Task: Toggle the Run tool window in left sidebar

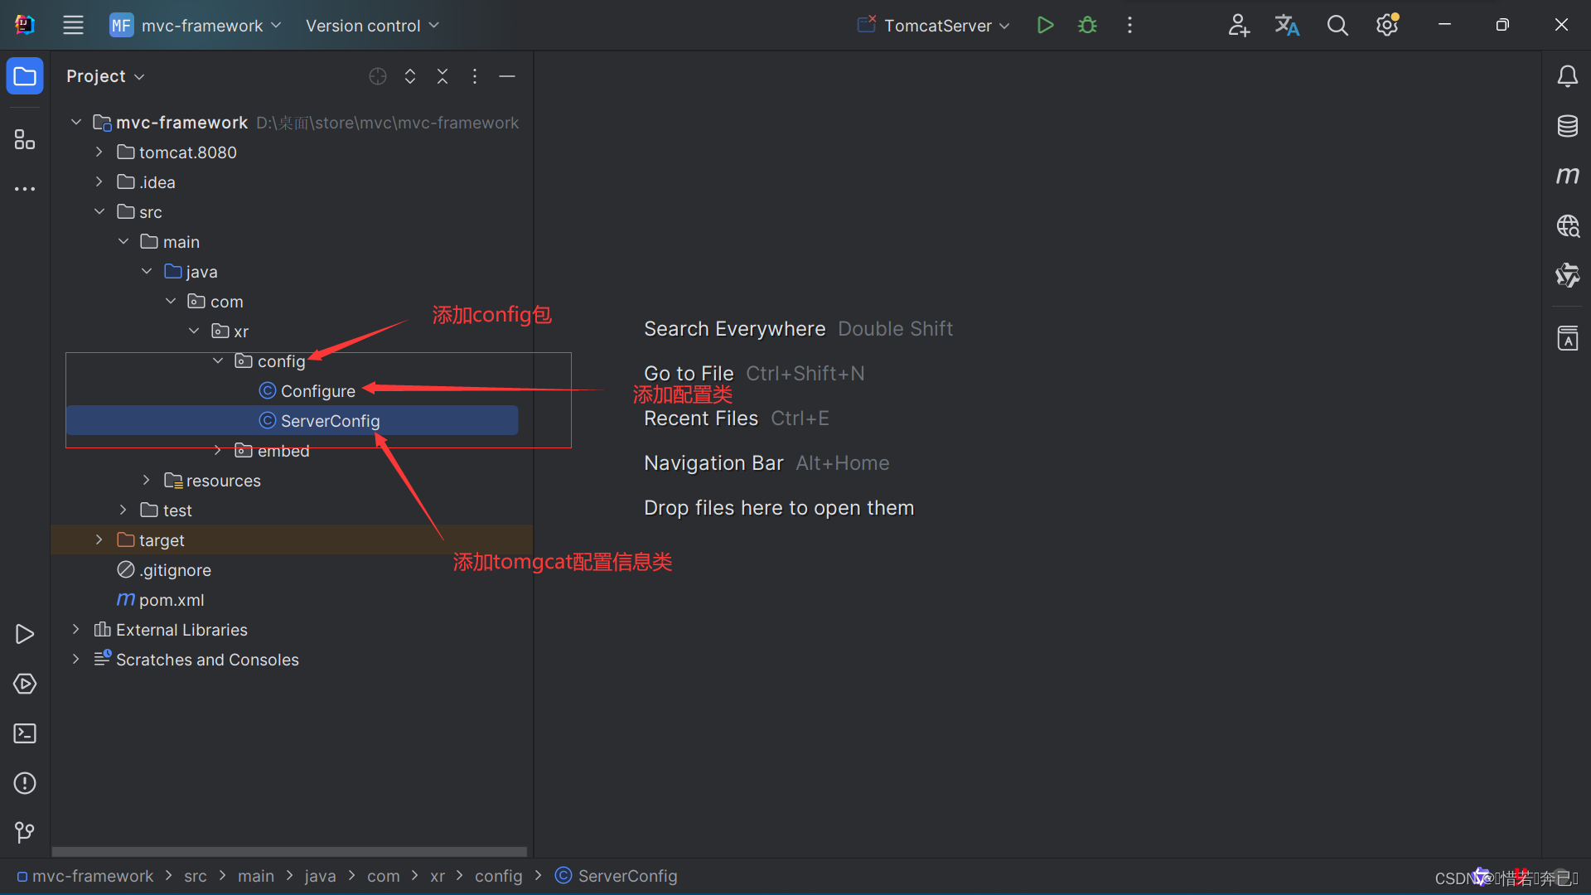Action: [x=25, y=634]
